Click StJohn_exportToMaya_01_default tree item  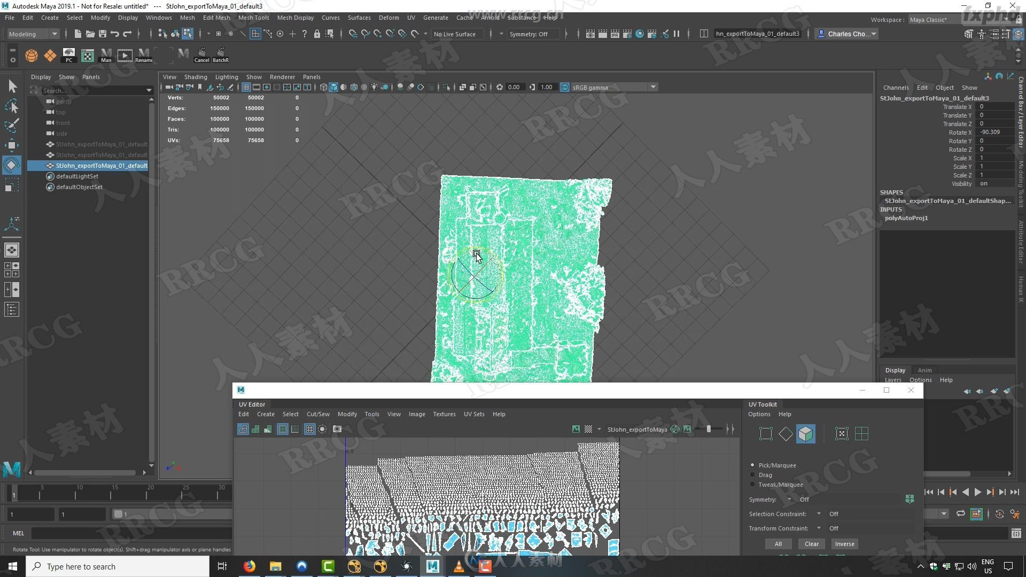click(101, 165)
